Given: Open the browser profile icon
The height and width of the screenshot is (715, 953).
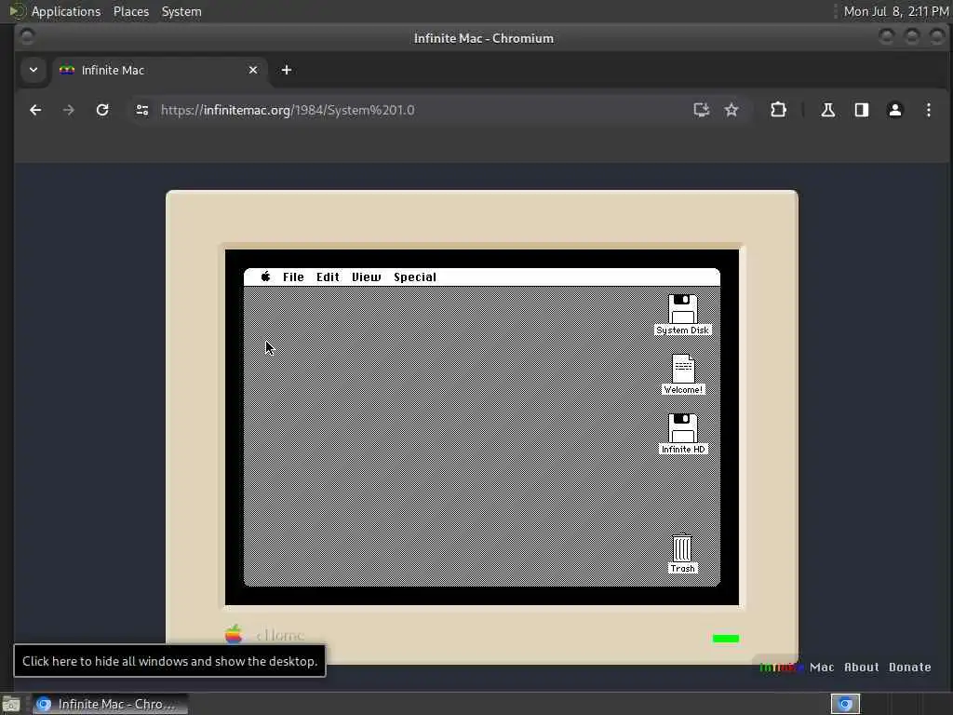Looking at the screenshot, I should click(x=894, y=110).
